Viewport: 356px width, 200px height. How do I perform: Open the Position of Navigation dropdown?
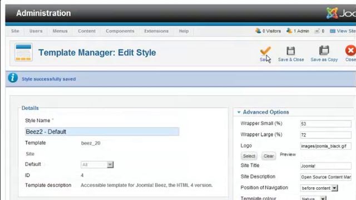click(319, 188)
